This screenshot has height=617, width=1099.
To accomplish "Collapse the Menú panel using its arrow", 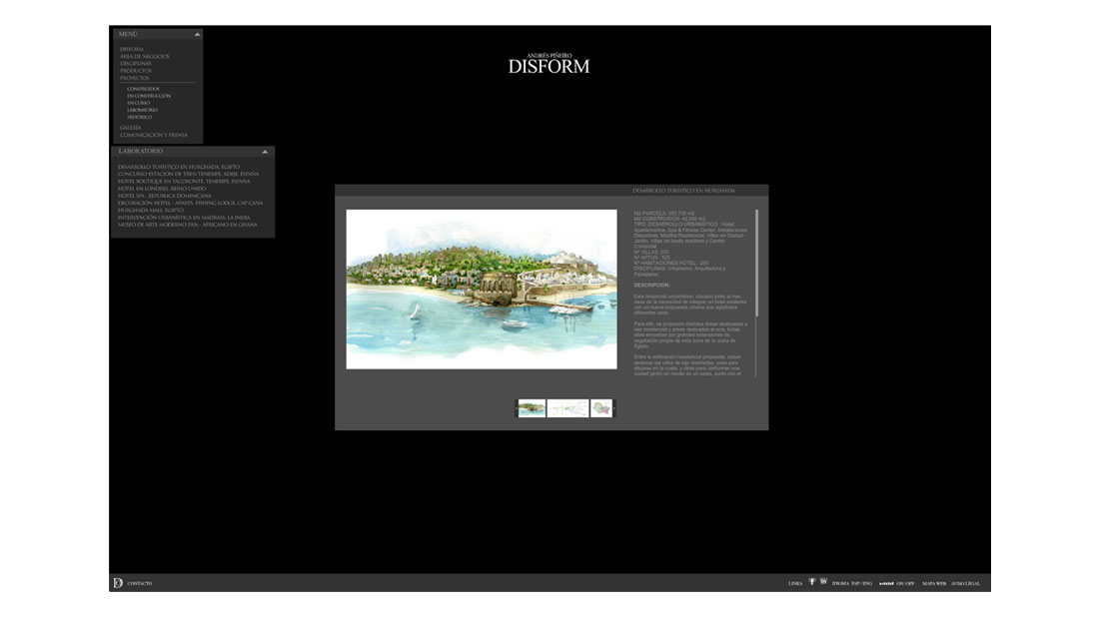I will point(197,34).
